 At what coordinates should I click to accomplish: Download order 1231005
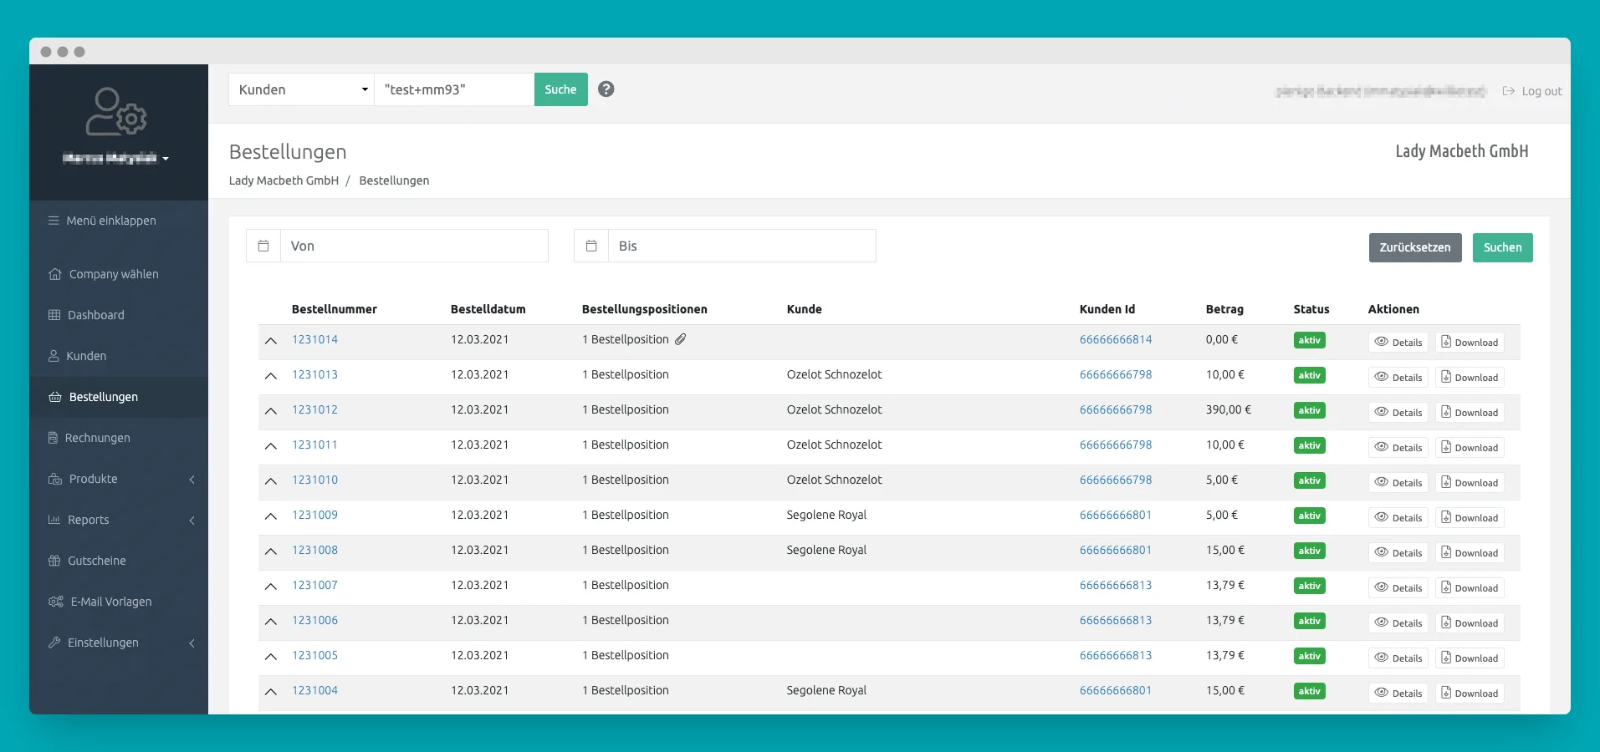(1470, 658)
